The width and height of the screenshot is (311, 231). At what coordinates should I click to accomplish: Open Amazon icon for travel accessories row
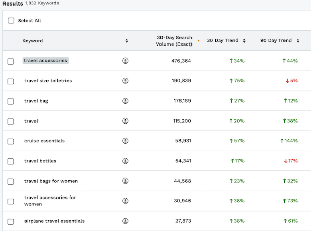tap(126, 61)
